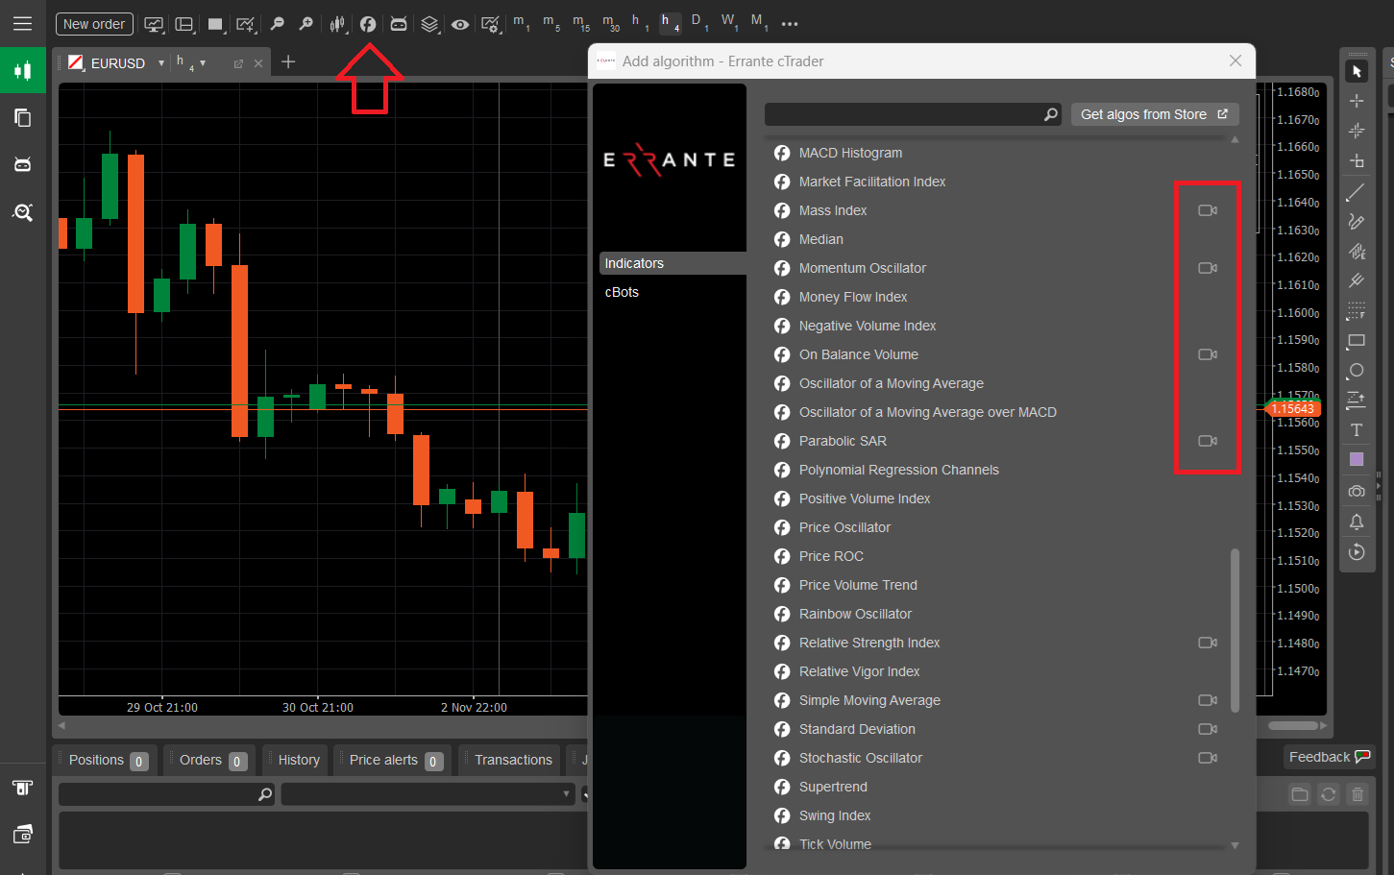Screen dimensions: 1394x875
Task: Select the cursor pointer drawing tool
Action: pyautogui.click(x=1357, y=71)
